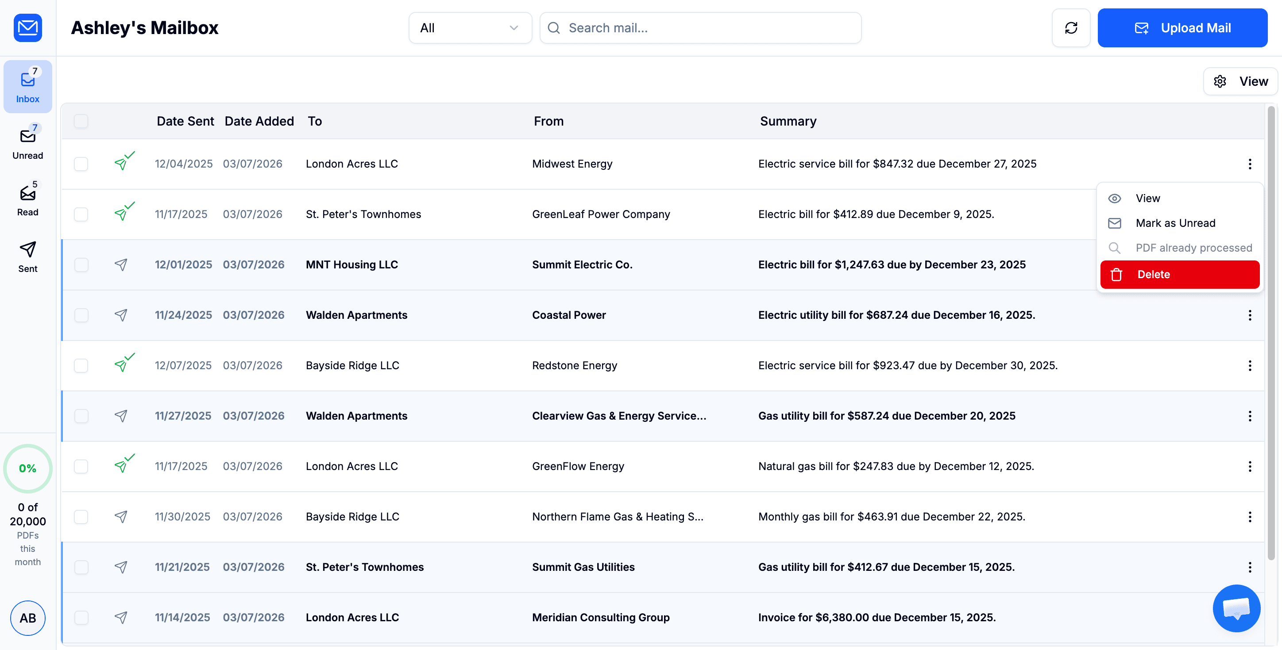Refresh the mailbox list

coord(1071,28)
